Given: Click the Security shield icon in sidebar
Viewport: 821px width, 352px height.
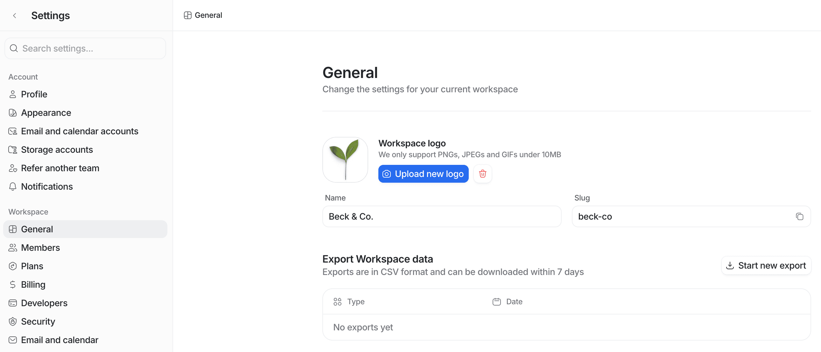Looking at the screenshot, I should point(12,320).
